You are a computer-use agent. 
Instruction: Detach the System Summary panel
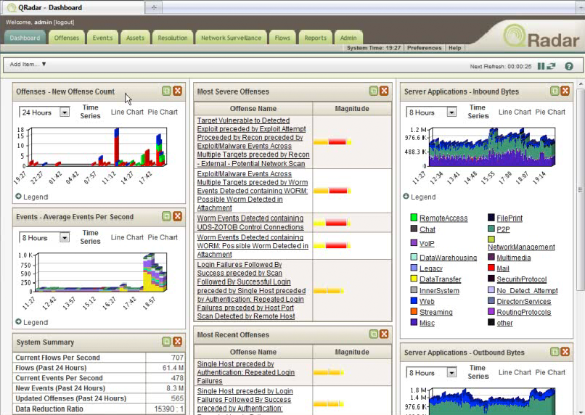[166, 342]
